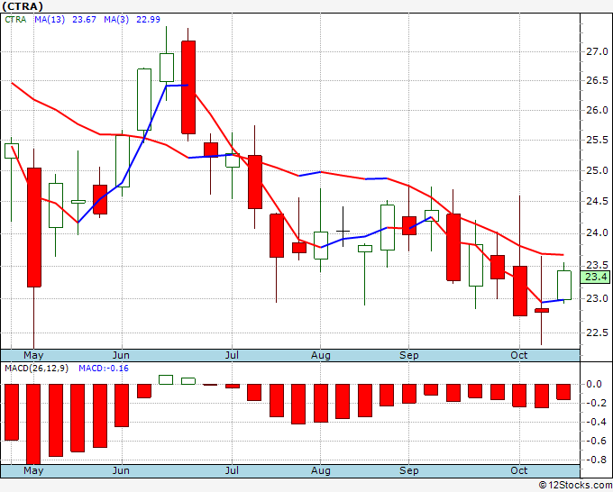Click the (CTRA) chart title
Screen dimensions: 613x492
[23, 6]
